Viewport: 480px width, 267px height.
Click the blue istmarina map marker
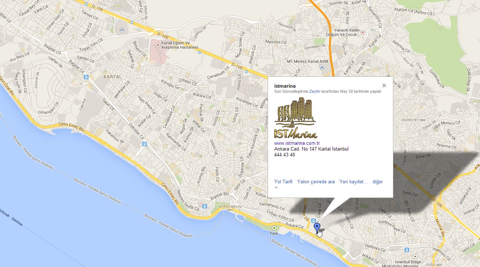[317, 228]
